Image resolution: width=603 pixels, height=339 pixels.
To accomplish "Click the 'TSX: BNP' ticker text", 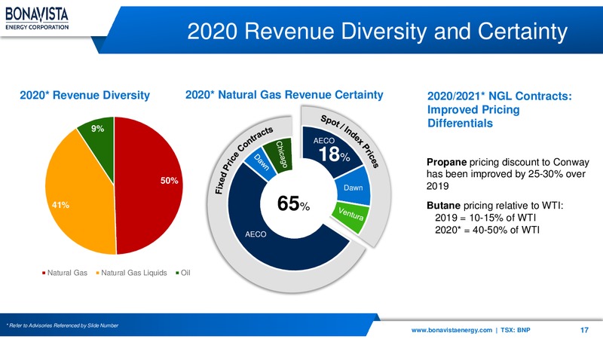I will [x=516, y=330].
